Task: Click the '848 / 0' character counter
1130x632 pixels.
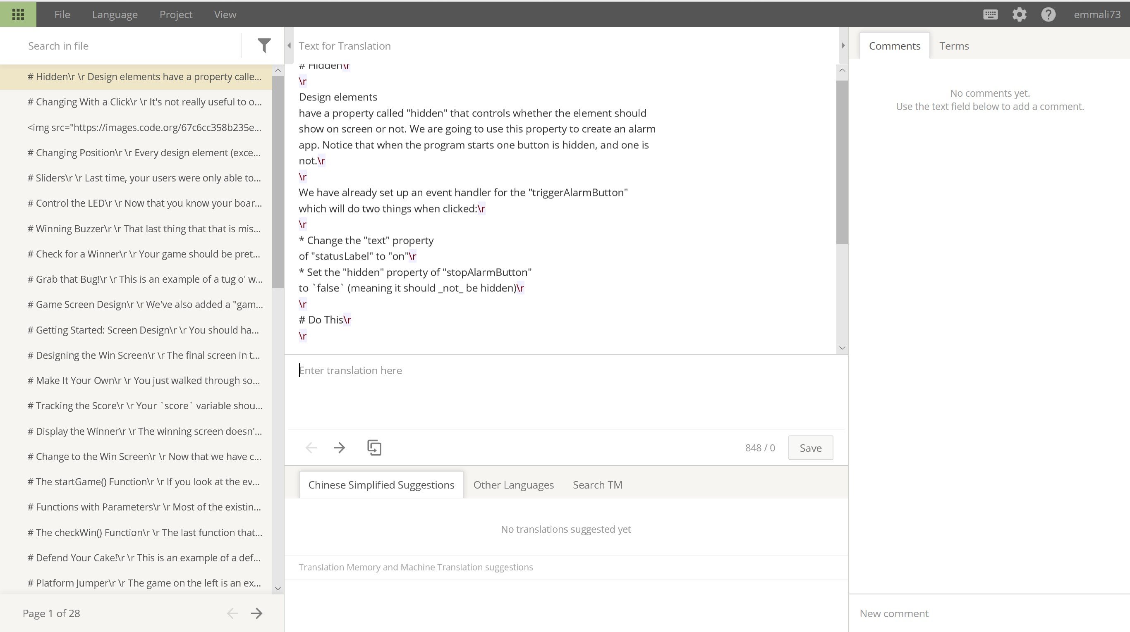Action: click(x=760, y=448)
